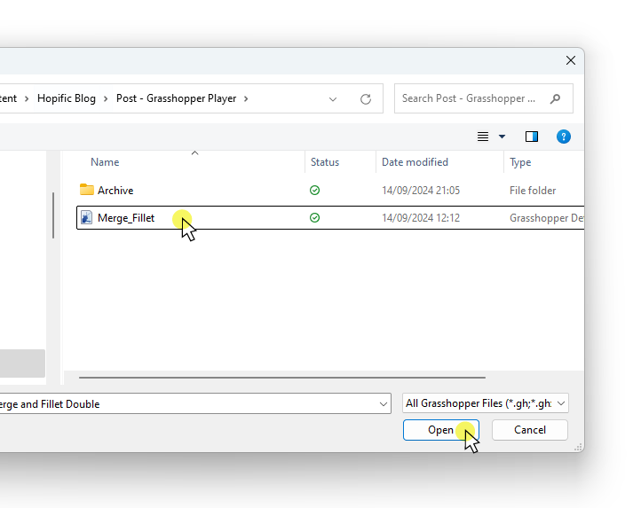This screenshot has height=508, width=633.
Task: Click the Search Post - Grasshopper field
Action: pyautogui.click(x=469, y=99)
